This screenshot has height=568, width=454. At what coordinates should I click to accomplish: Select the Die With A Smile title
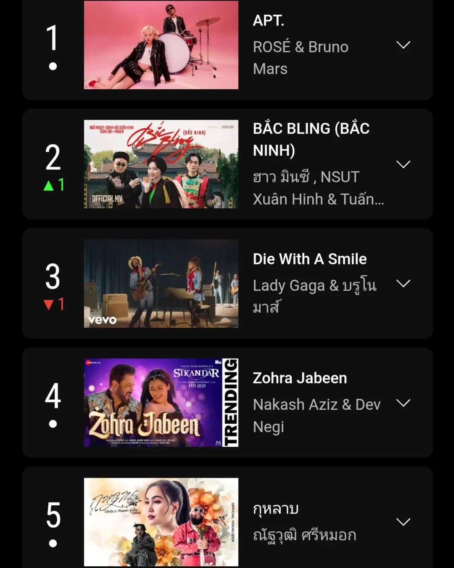click(x=310, y=259)
